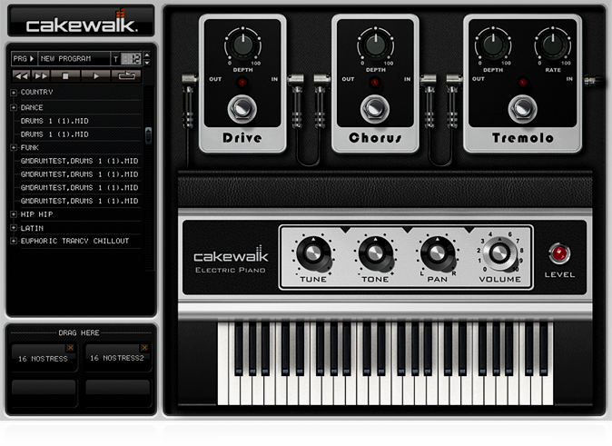This screenshot has width=612, height=446.
Task: Click the Cakewalk logo at top left
Action: [82, 22]
